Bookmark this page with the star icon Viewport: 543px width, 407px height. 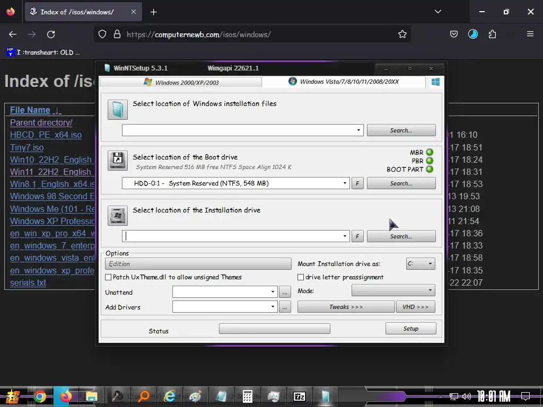pyautogui.click(x=402, y=34)
